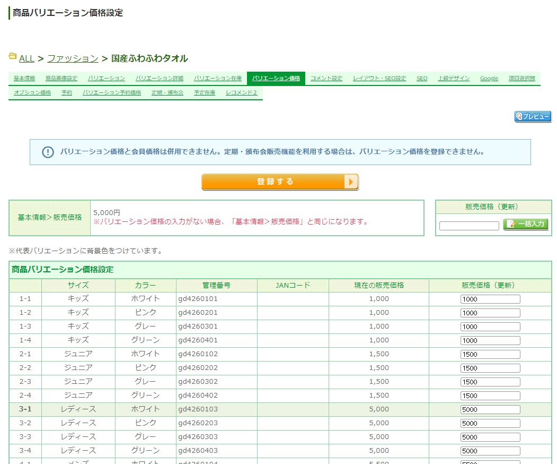Select management number gd4260103
The height and width of the screenshot is (464, 557).
click(198, 409)
